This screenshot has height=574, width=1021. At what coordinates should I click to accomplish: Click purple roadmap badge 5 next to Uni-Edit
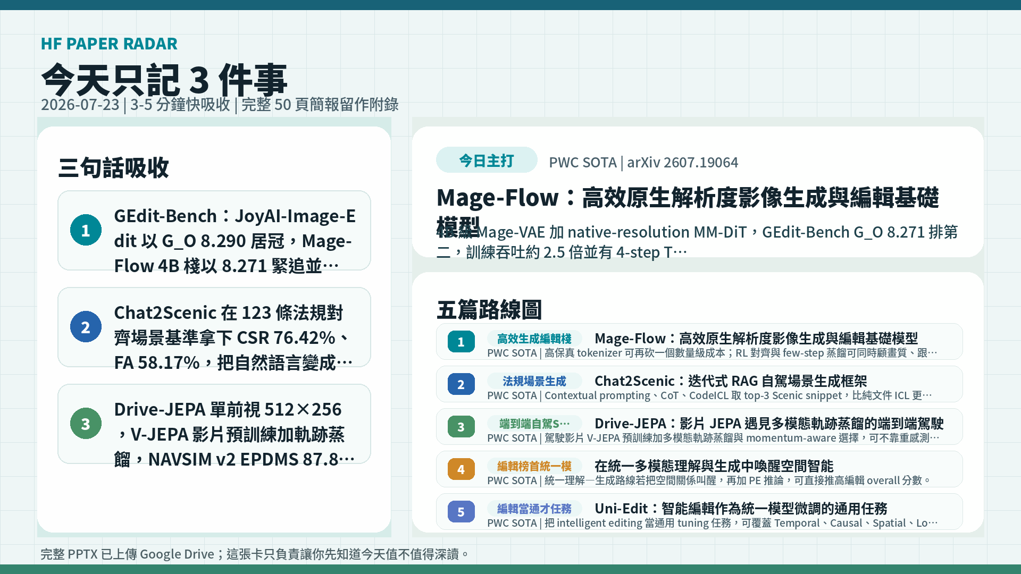point(461,512)
